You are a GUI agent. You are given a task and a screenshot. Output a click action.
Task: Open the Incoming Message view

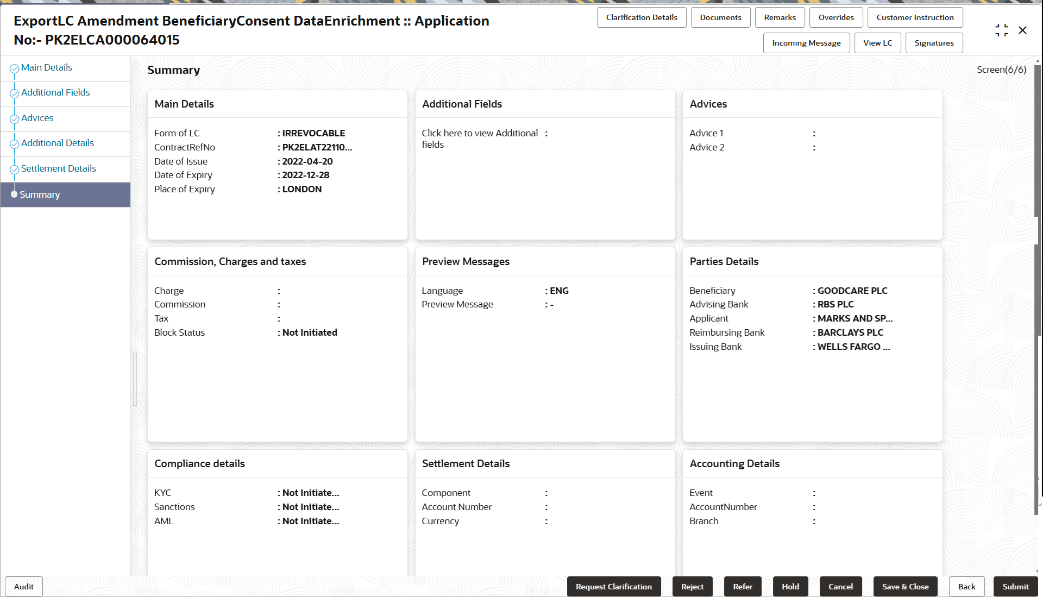[806, 43]
